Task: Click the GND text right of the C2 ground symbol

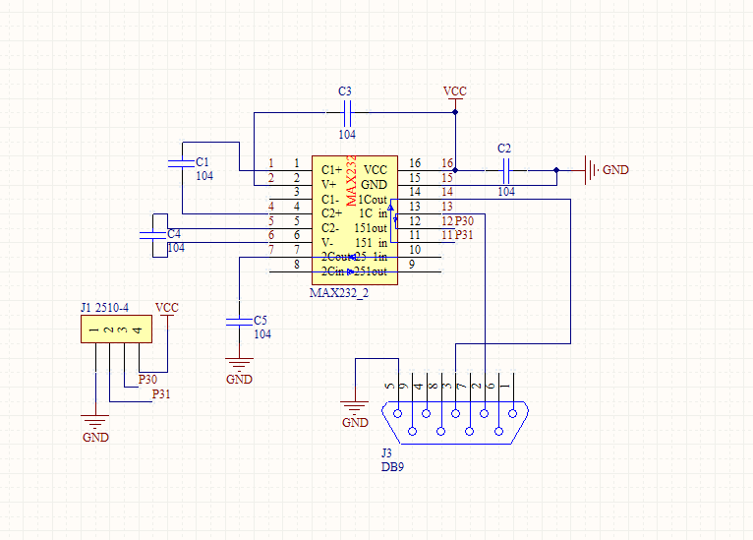Action: pyautogui.click(x=615, y=170)
